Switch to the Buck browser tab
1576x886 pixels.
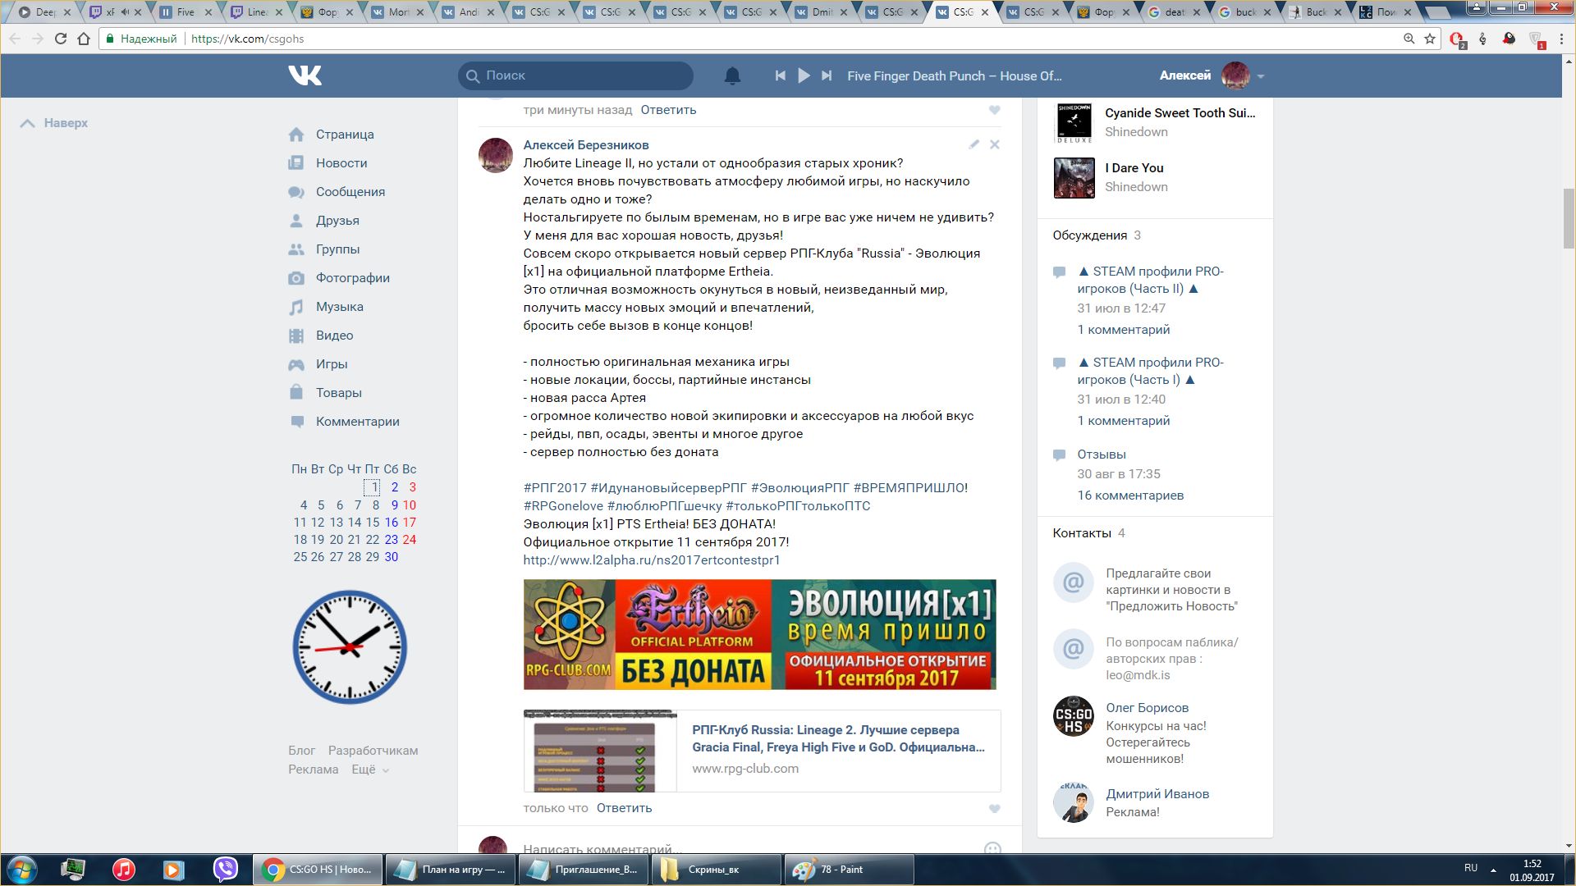1317,12
